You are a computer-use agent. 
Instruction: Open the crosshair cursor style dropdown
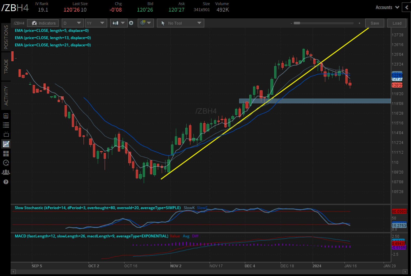point(146,23)
